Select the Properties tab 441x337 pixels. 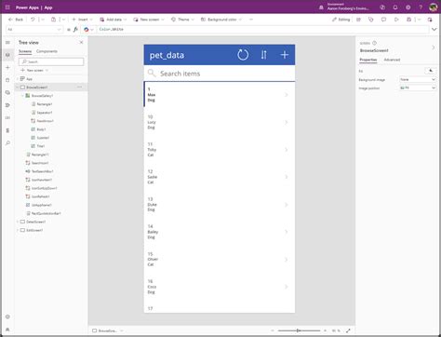pyautogui.click(x=368, y=60)
